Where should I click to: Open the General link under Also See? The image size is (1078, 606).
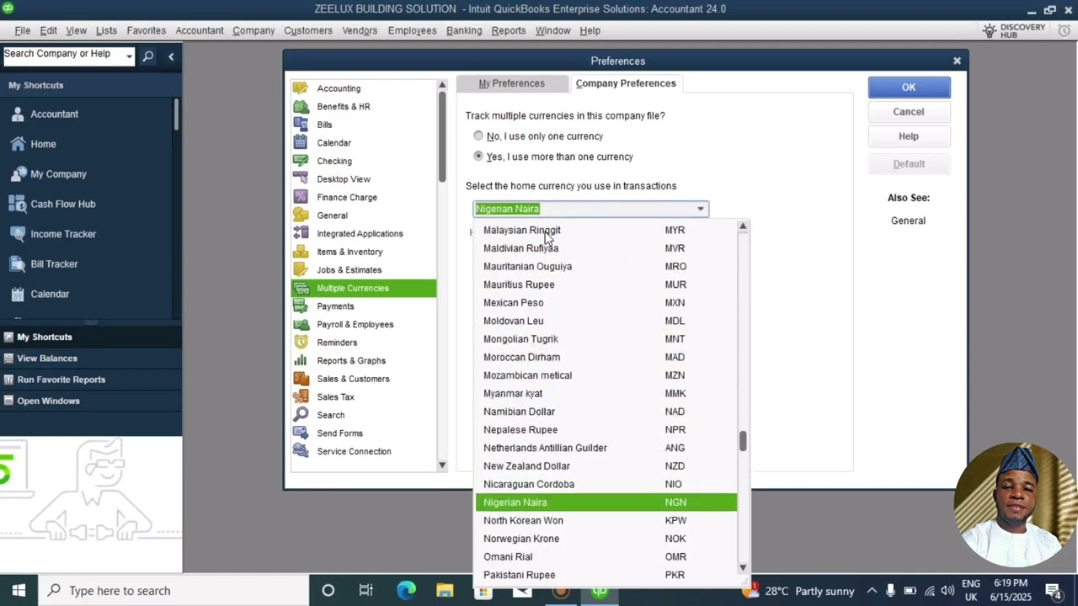[x=908, y=221]
